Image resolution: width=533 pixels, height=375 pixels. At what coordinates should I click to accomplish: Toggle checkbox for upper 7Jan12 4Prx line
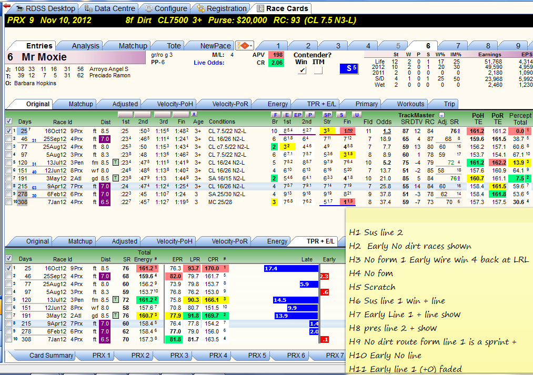[x=8, y=202]
